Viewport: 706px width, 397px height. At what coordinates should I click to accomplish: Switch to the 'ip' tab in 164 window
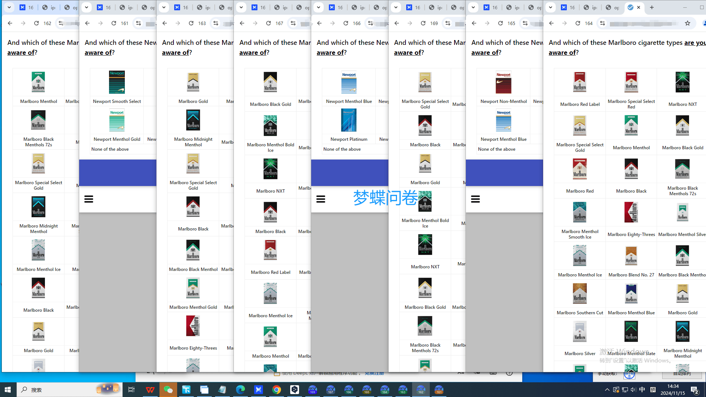click(x=590, y=7)
